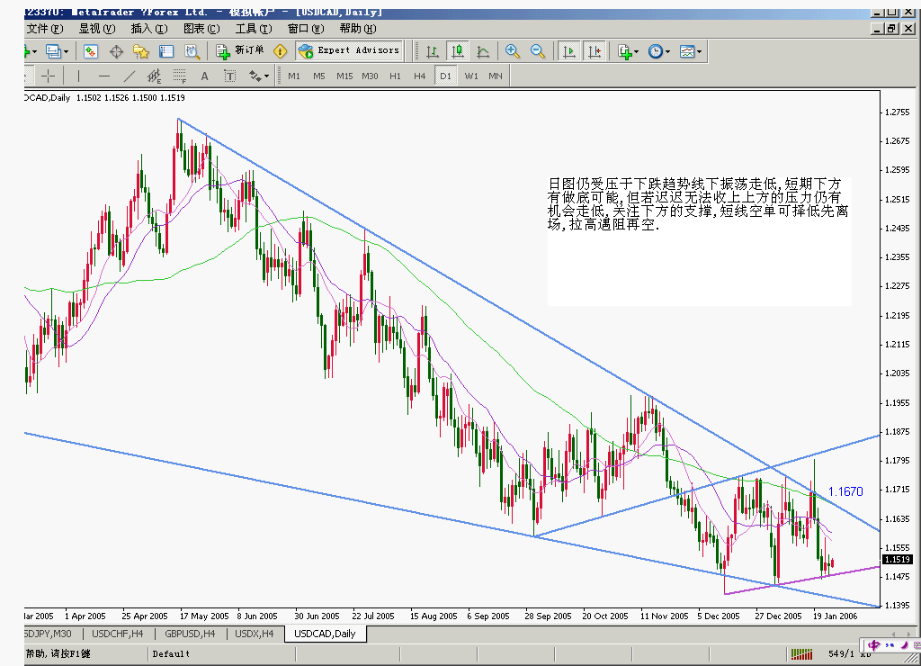Switch to M1 timeframe

tap(294, 76)
